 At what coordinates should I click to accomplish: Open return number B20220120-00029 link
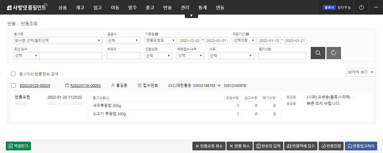point(35,86)
